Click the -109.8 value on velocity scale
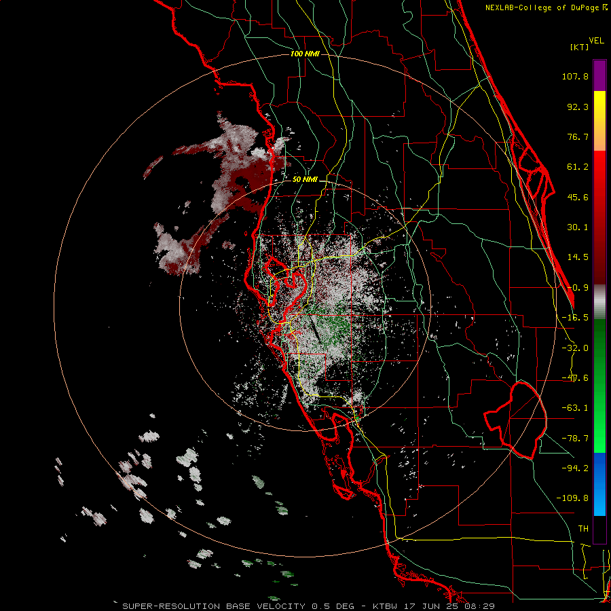 [572, 498]
